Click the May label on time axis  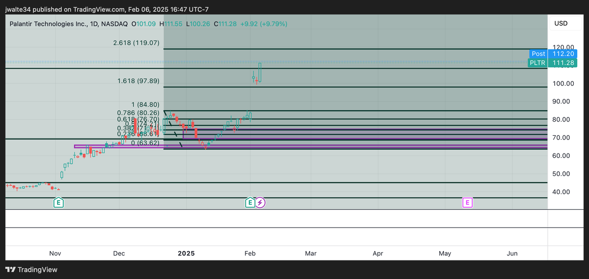coord(445,254)
